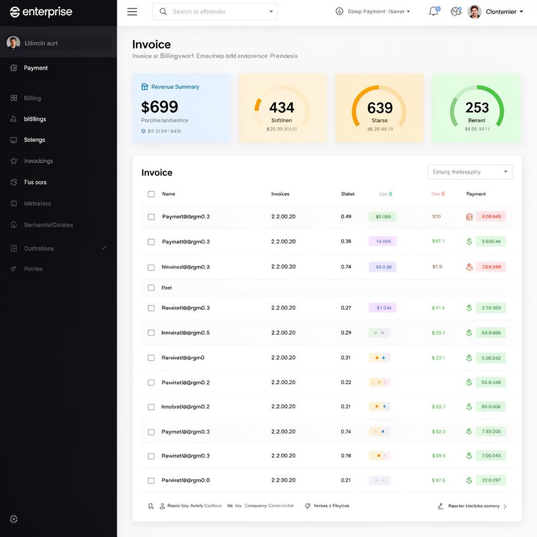Click the Fus oors clock icon
The width and height of the screenshot is (537, 537).
[x=14, y=182]
